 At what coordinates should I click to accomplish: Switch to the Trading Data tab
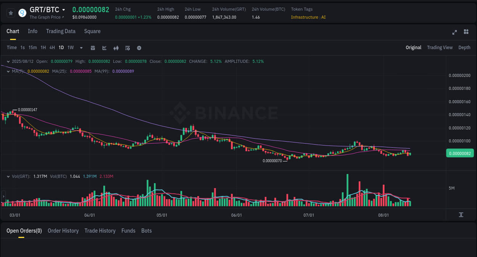[x=61, y=31]
